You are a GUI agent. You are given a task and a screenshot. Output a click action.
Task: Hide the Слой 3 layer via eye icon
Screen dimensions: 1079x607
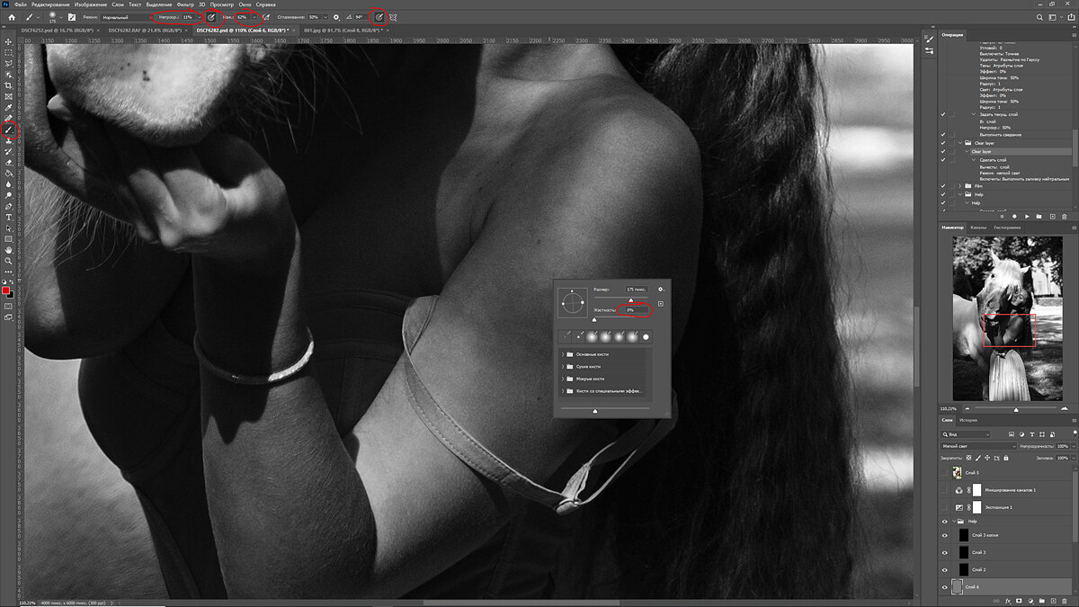(945, 552)
